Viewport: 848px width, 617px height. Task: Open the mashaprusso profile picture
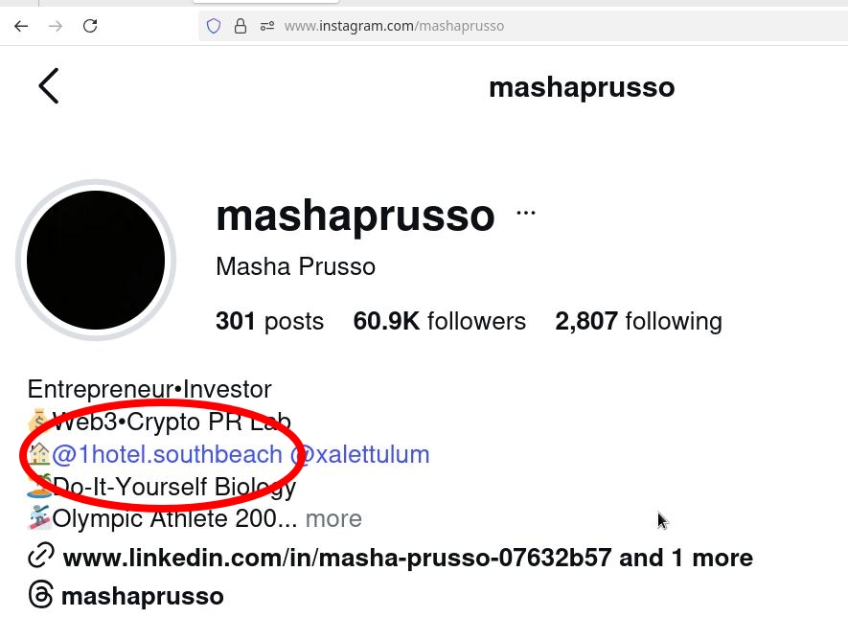point(96,260)
